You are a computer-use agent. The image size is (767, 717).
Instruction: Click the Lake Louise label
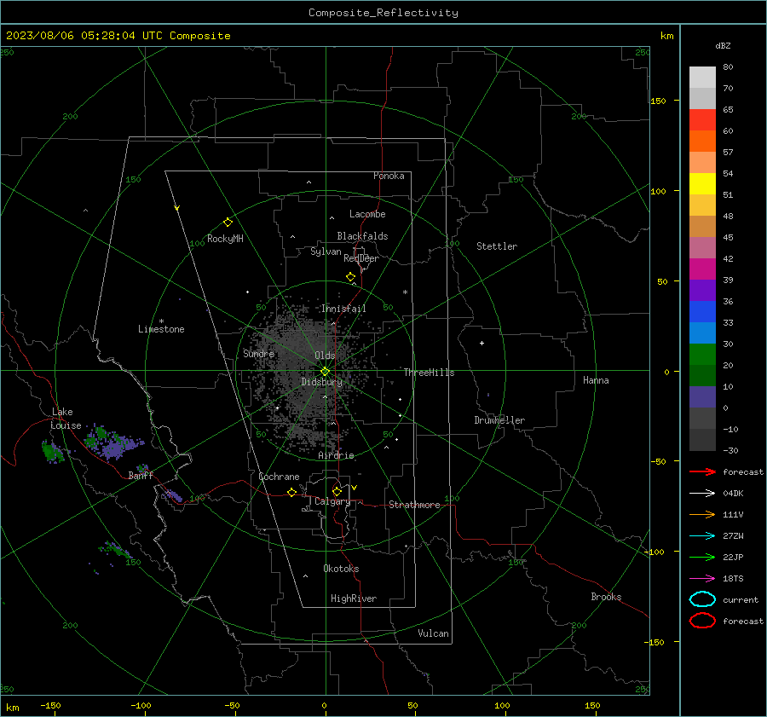coord(66,419)
